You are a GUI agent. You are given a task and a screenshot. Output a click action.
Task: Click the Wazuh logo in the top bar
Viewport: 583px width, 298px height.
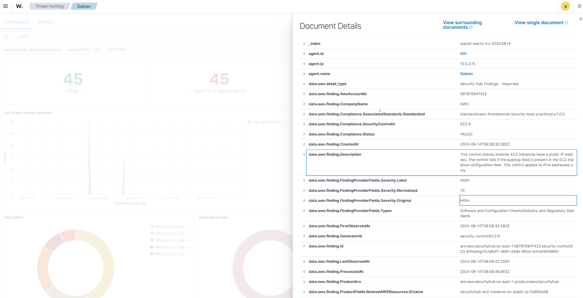coord(19,6)
